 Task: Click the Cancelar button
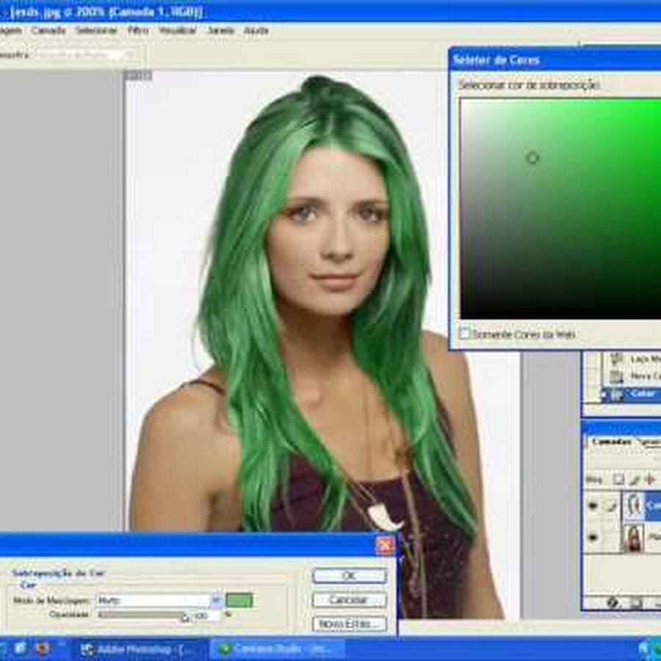tap(349, 600)
